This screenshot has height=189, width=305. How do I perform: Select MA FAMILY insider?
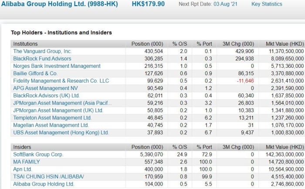(27, 162)
